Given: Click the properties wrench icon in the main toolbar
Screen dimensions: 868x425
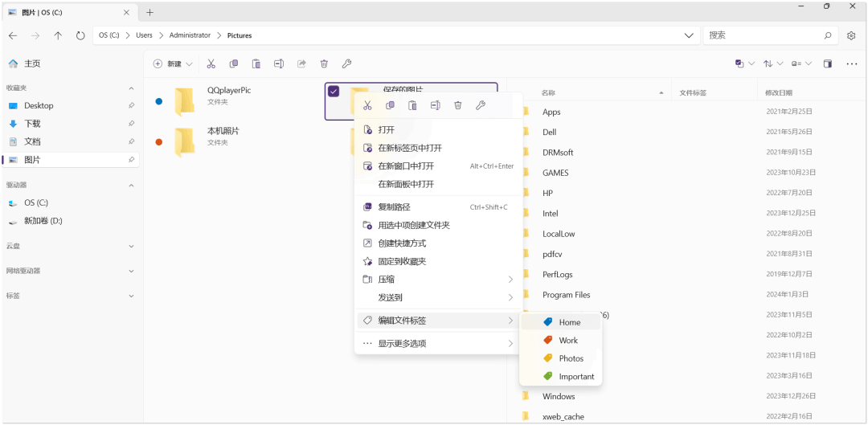Looking at the screenshot, I should pyautogui.click(x=347, y=63).
